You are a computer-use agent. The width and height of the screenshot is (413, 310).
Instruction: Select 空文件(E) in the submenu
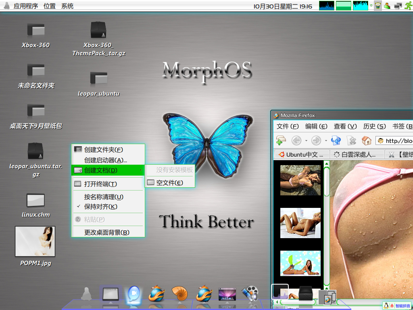coord(170,183)
